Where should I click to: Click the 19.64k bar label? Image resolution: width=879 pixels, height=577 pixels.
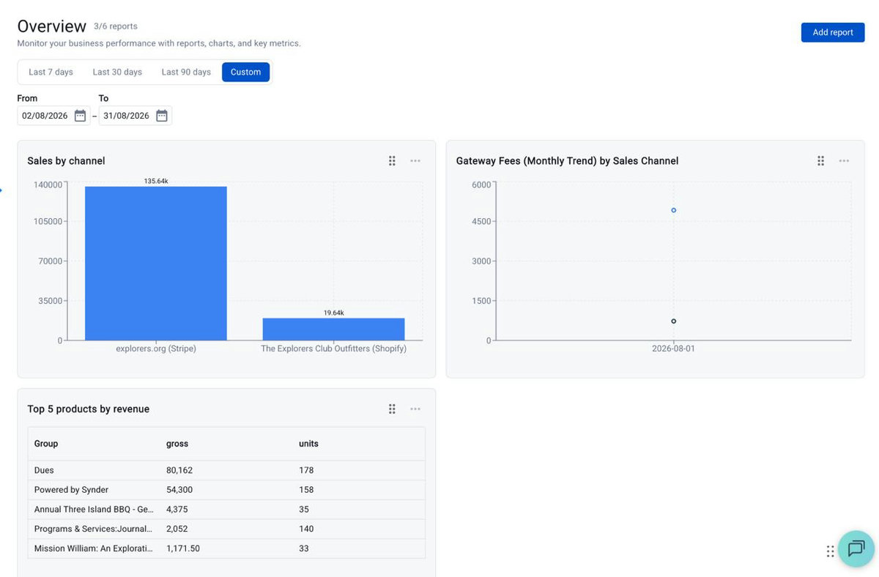(x=334, y=313)
